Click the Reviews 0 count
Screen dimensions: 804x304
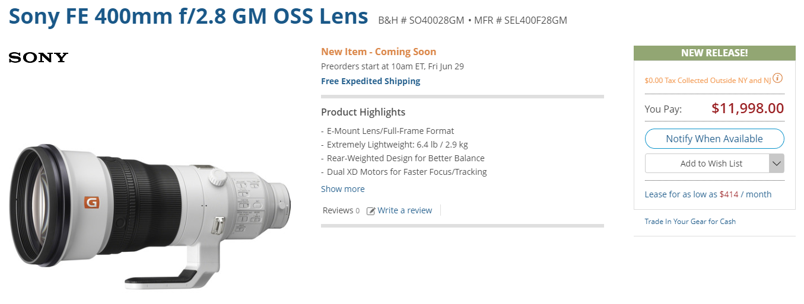click(x=341, y=210)
